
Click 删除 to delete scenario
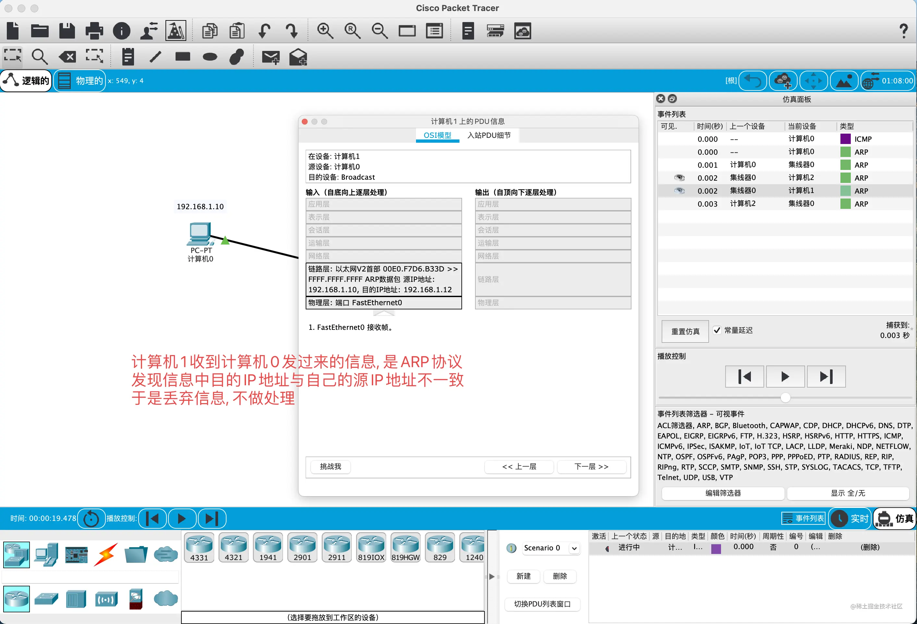[559, 576]
